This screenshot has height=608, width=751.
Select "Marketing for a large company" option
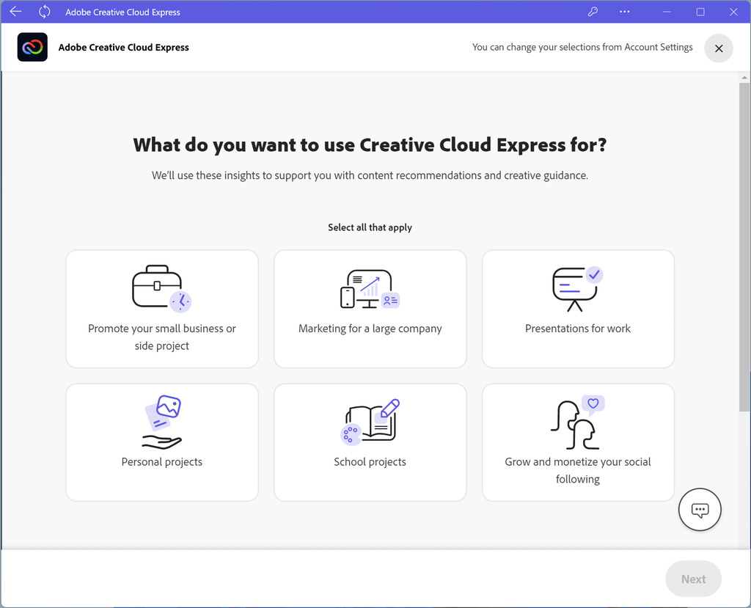click(x=370, y=309)
